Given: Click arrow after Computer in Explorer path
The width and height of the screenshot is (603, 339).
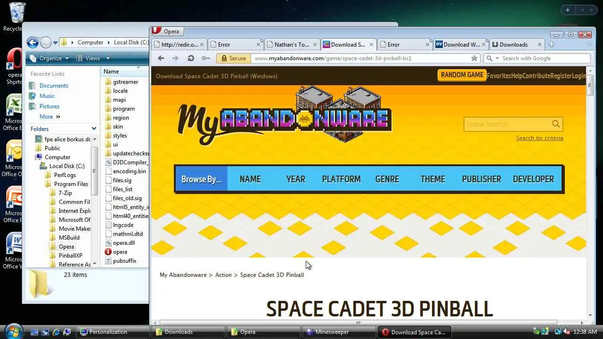Looking at the screenshot, I should [x=108, y=42].
